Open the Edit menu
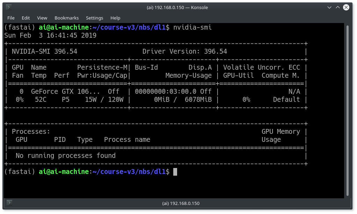 point(26,18)
